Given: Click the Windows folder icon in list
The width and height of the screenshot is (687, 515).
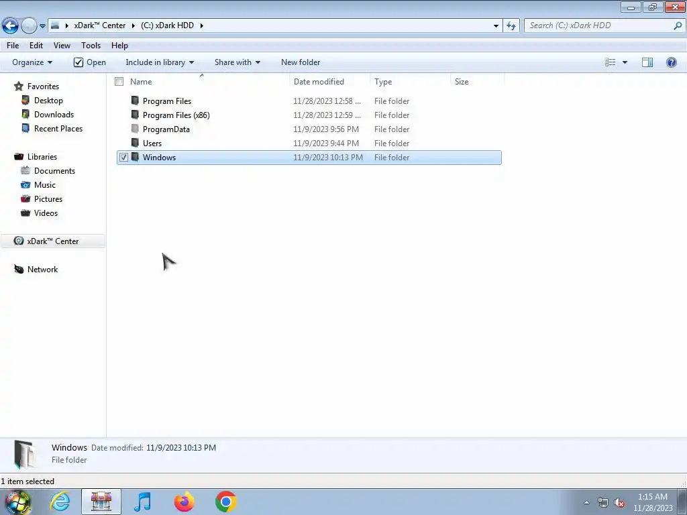Looking at the screenshot, I should coord(135,157).
